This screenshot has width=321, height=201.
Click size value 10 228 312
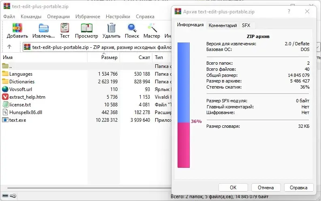click(x=107, y=120)
